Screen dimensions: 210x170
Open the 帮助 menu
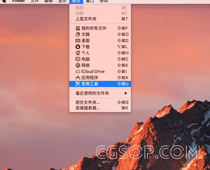coord(104,1)
